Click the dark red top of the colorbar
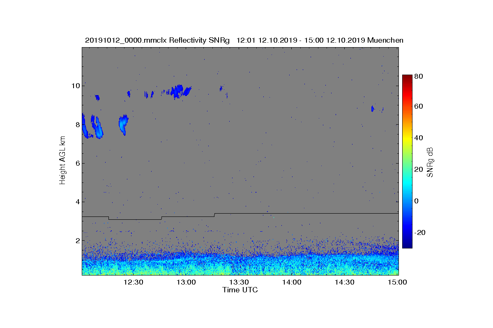 coord(407,78)
